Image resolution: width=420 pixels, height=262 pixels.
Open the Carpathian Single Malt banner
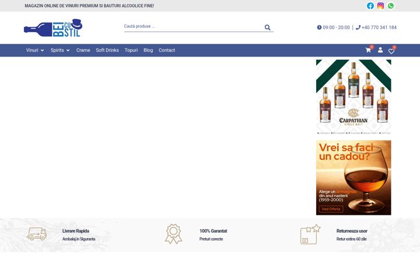(x=353, y=97)
